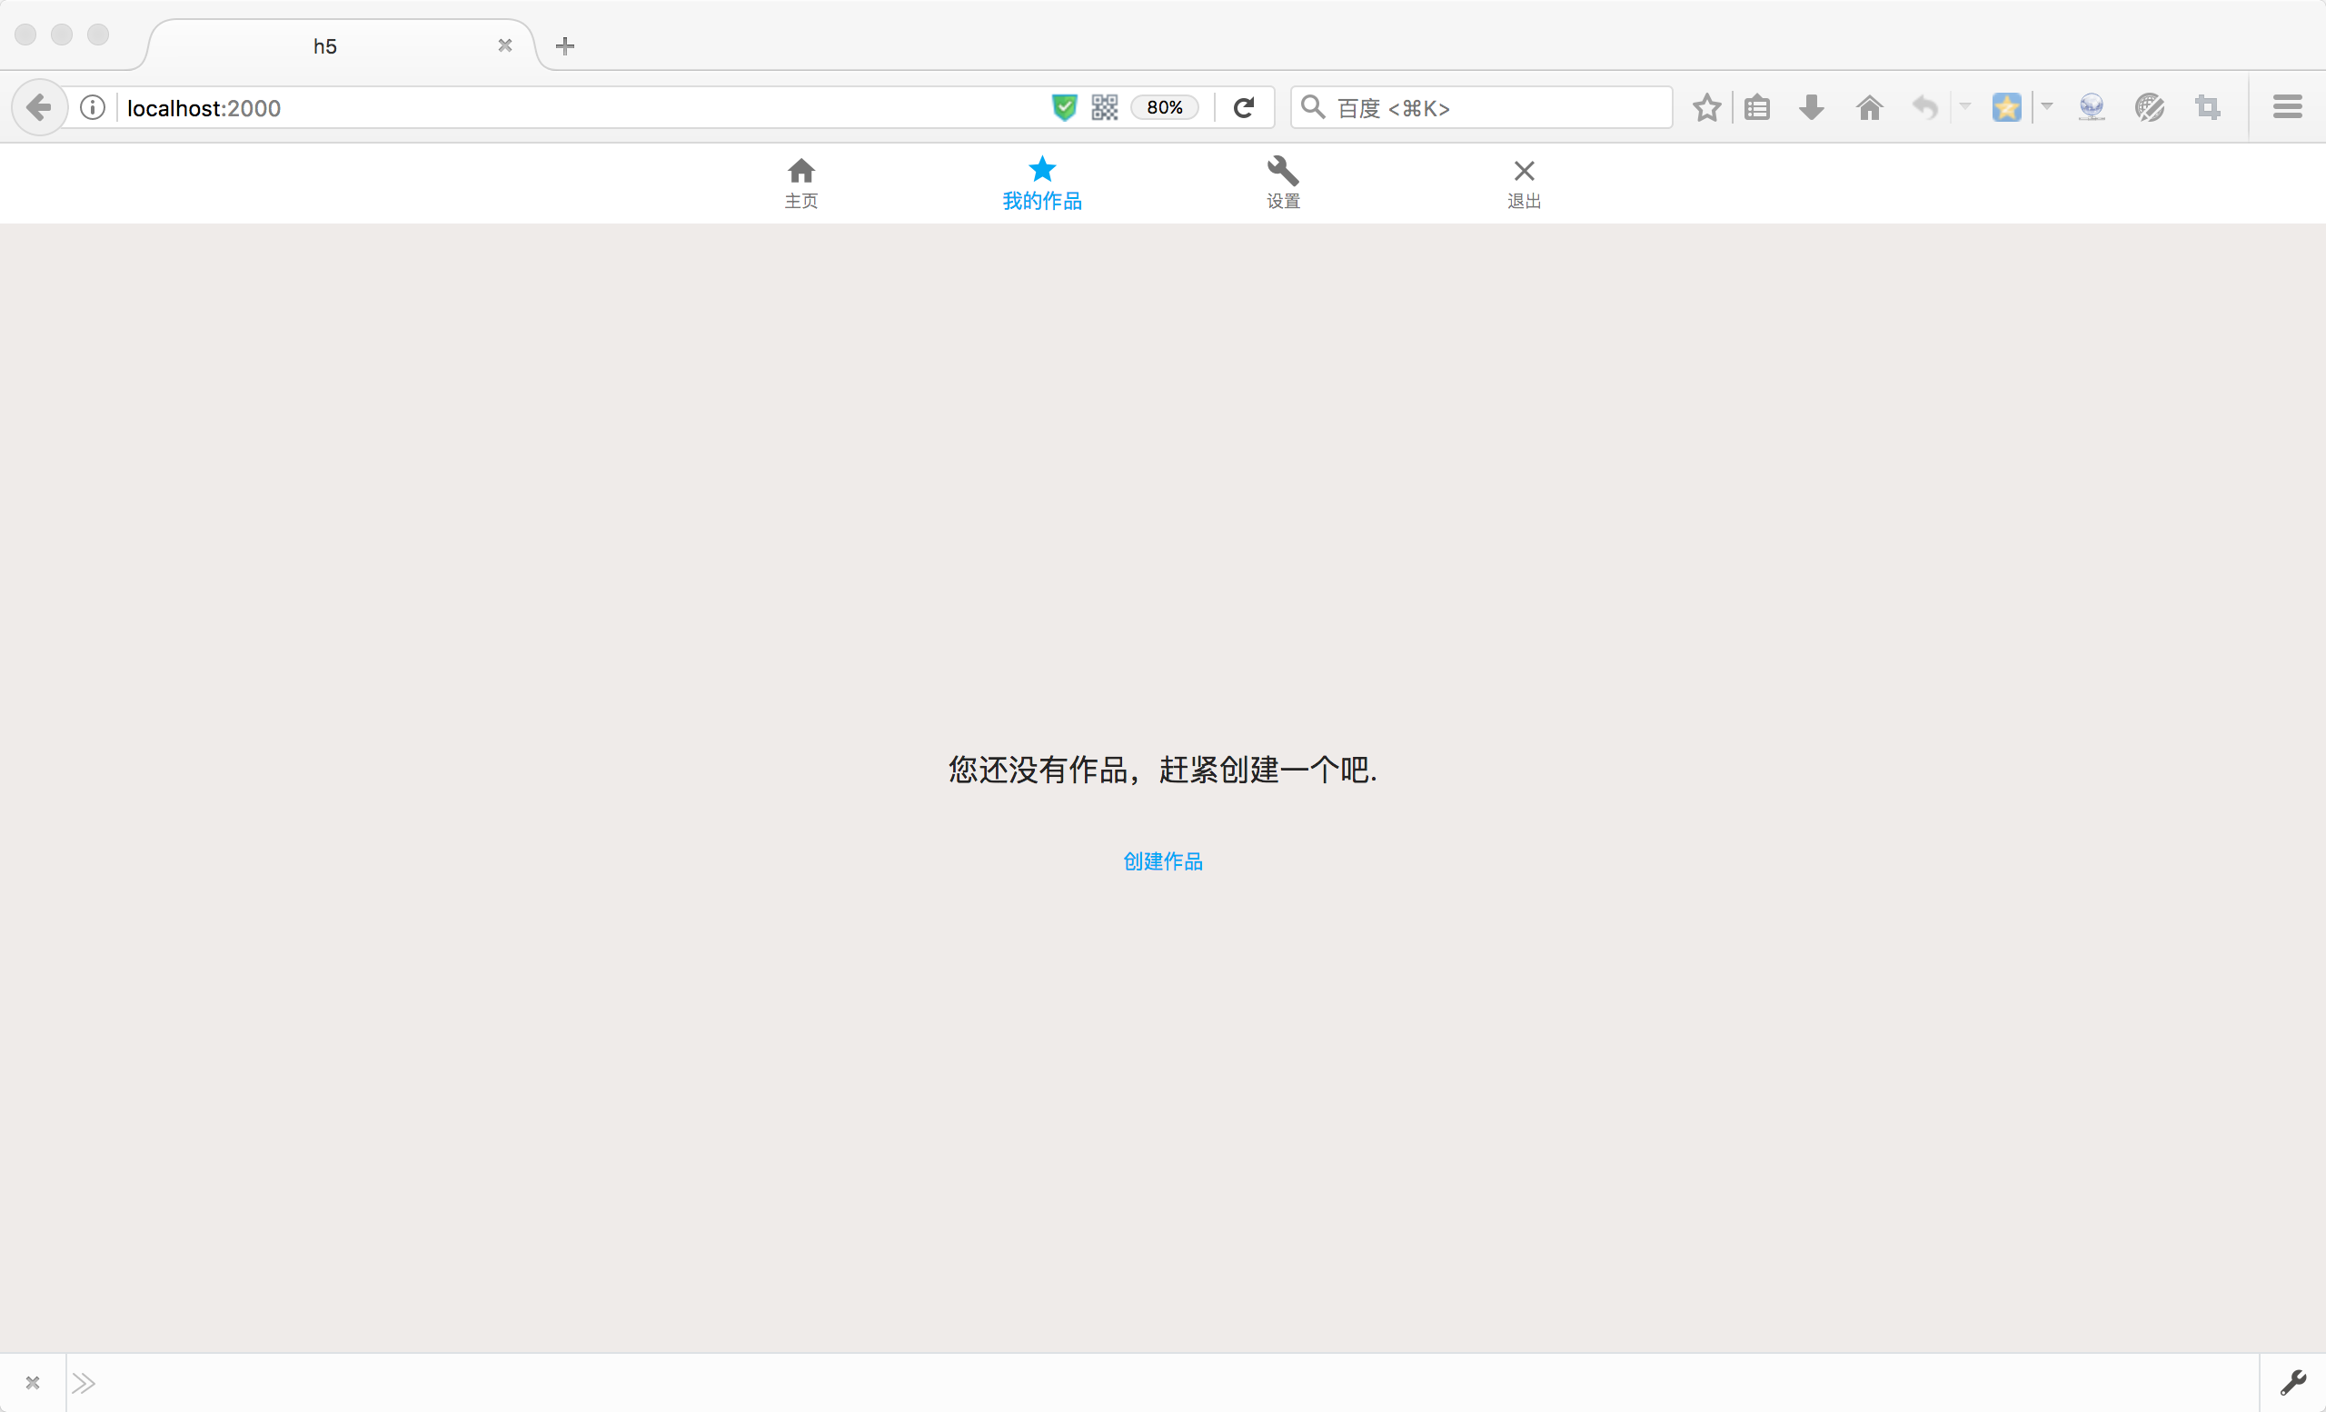This screenshot has width=2326, height=1412.
Task: Open the QR code icon in the address bar
Action: [x=1104, y=107]
